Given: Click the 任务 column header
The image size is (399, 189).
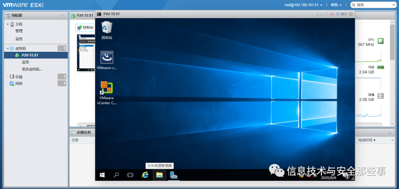Looking at the screenshot, I should (75, 140).
